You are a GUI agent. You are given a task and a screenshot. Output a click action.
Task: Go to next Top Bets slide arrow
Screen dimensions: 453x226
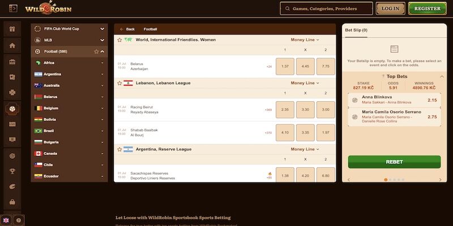click(x=441, y=180)
